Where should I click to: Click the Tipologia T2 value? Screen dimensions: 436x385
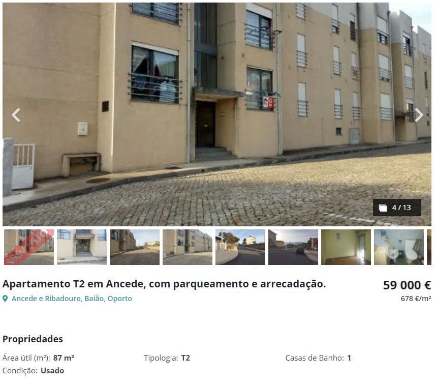click(185, 358)
